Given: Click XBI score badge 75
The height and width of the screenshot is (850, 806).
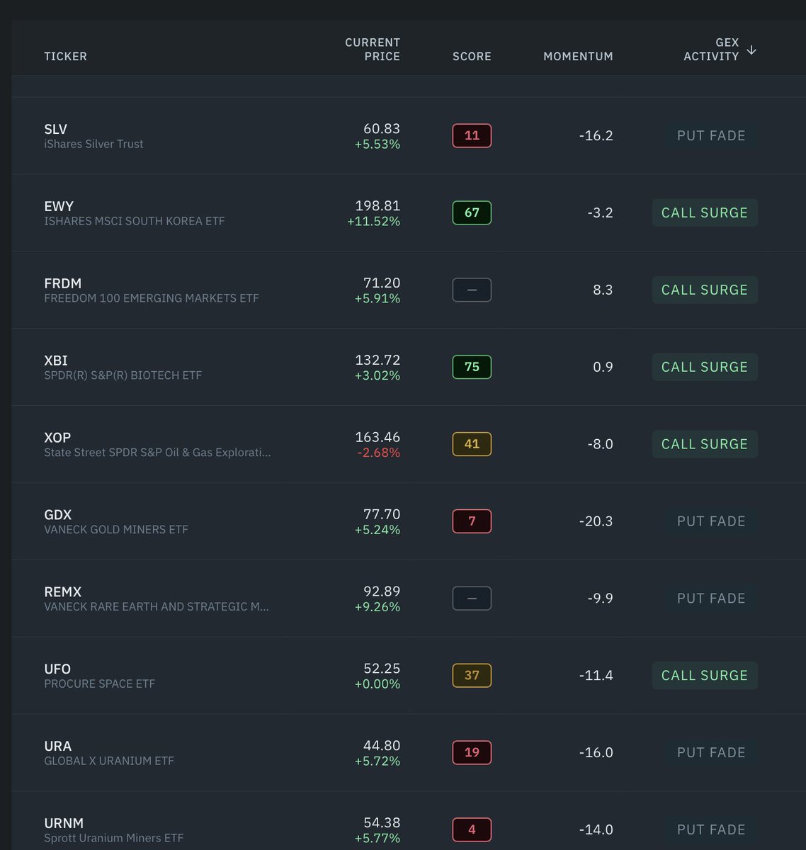Looking at the screenshot, I should tap(472, 367).
